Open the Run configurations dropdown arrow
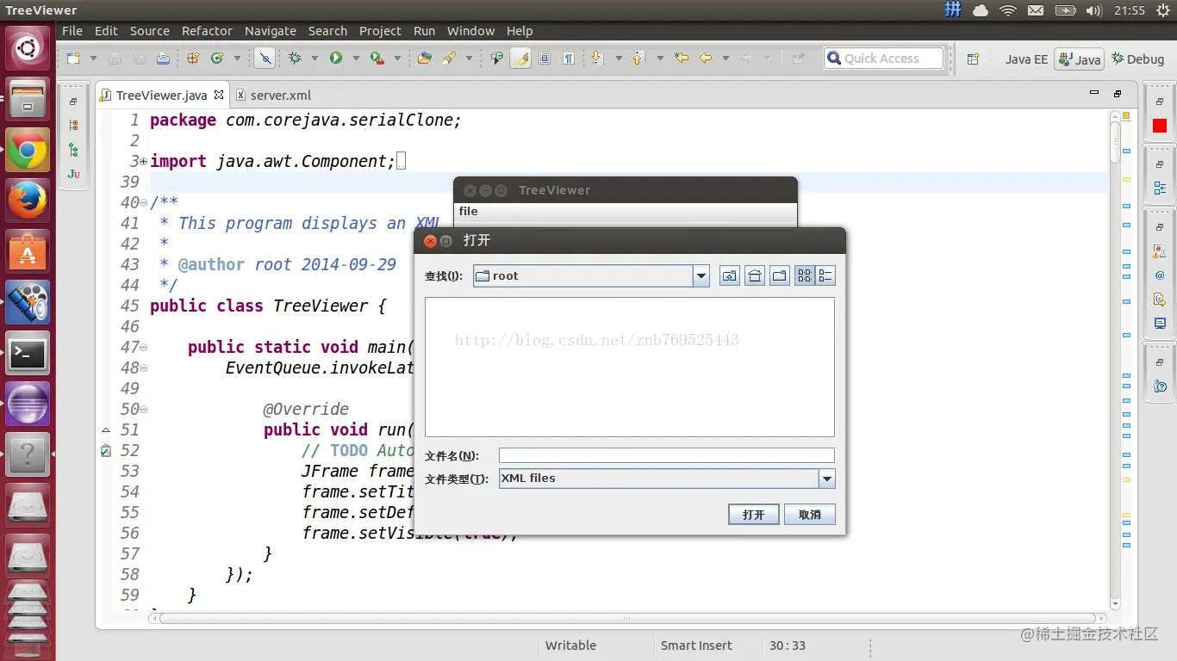 click(356, 59)
